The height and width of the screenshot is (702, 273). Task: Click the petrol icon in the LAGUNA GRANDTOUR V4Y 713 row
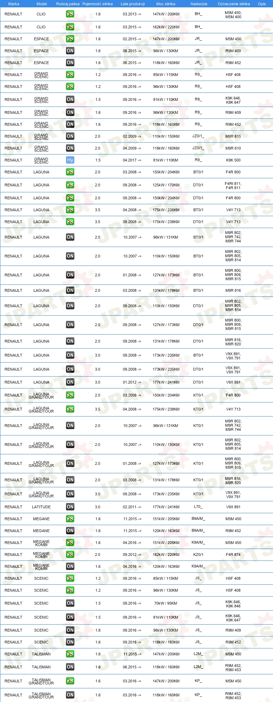click(70, 409)
